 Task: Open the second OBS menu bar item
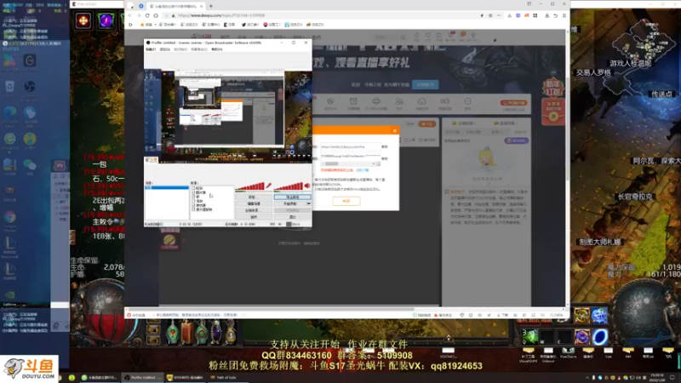tap(164, 49)
